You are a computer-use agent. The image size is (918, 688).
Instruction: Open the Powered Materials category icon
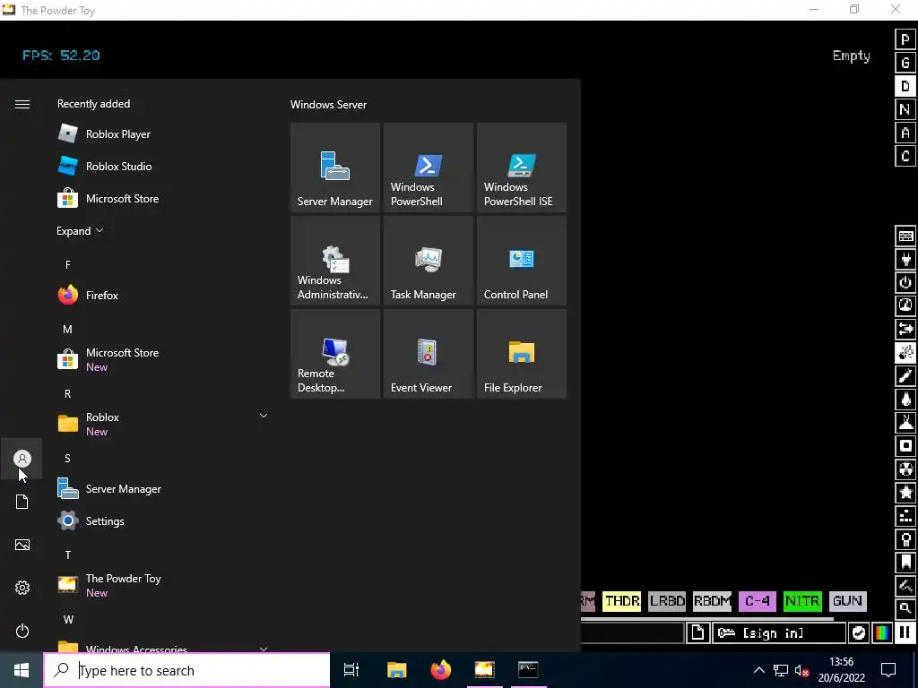pos(905,282)
